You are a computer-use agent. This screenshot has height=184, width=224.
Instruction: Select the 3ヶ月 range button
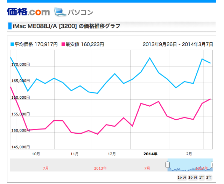tap(192, 177)
